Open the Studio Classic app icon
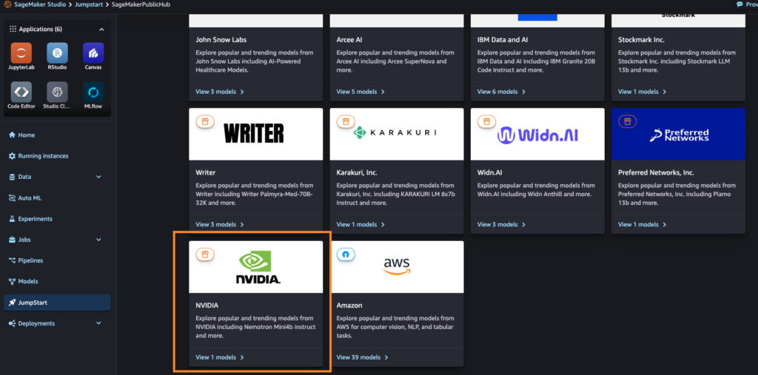The width and height of the screenshot is (758, 375). (x=57, y=92)
